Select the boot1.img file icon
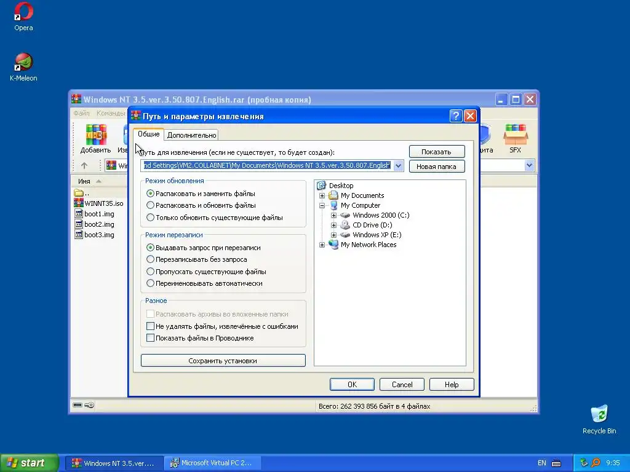The width and height of the screenshot is (630, 472). tap(79, 214)
